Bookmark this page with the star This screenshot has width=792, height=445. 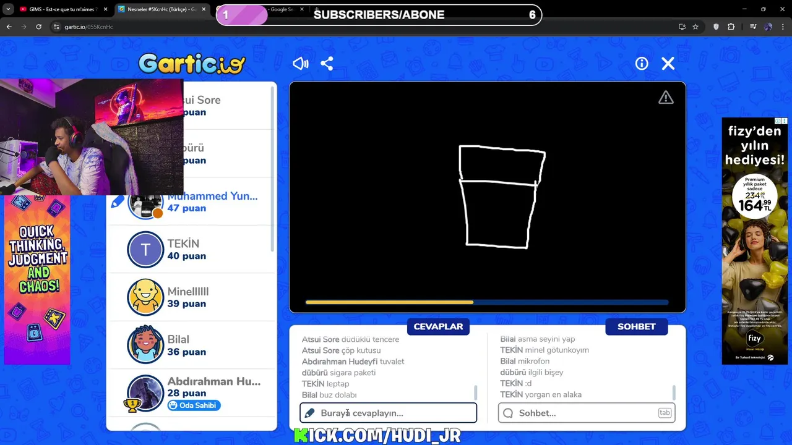pos(695,27)
